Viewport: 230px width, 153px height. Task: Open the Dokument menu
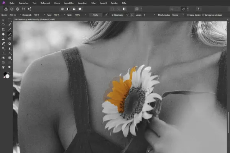[45, 3]
